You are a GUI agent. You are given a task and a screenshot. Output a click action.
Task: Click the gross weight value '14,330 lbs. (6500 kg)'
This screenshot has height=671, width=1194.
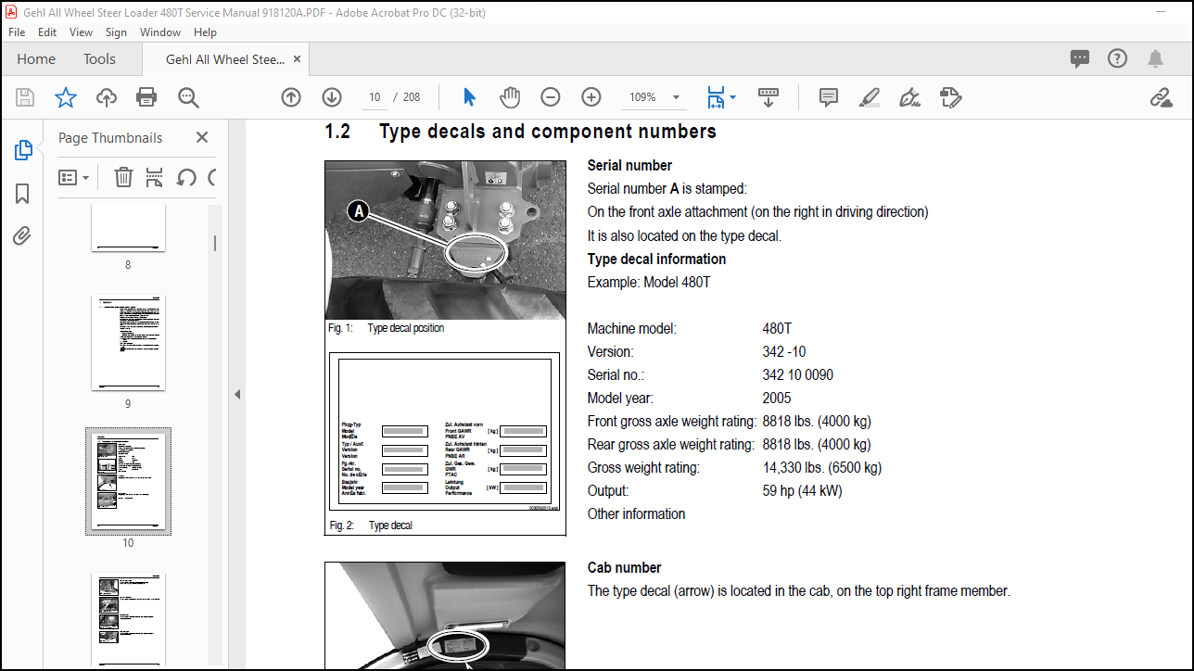(x=822, y=468)
